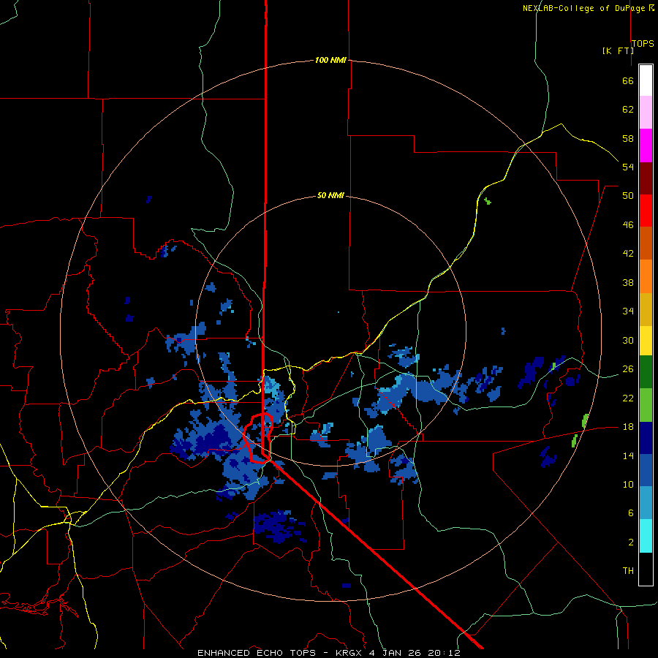Select the gold 34-38 kft swatch
Screen dimensions: 658x658
(646, 309)
